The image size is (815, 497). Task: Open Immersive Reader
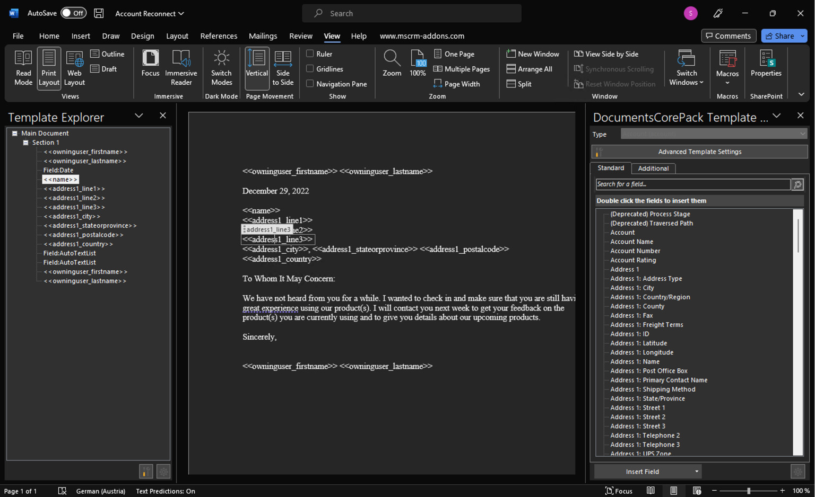point(181,68)
